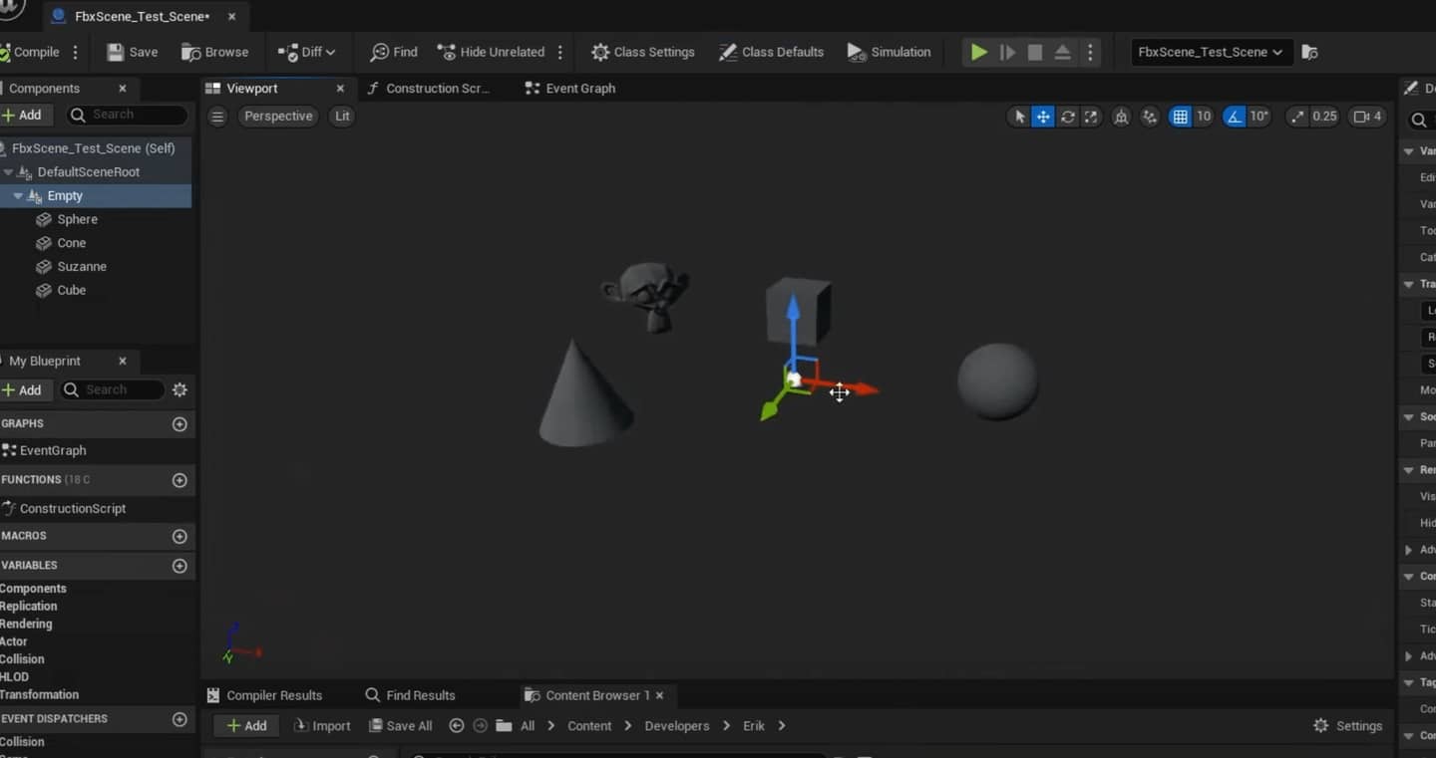The width and height of the screenshot is (1436, 758).
Task: Select the translate (move) gizmo tool
Action: (1043, 117)
